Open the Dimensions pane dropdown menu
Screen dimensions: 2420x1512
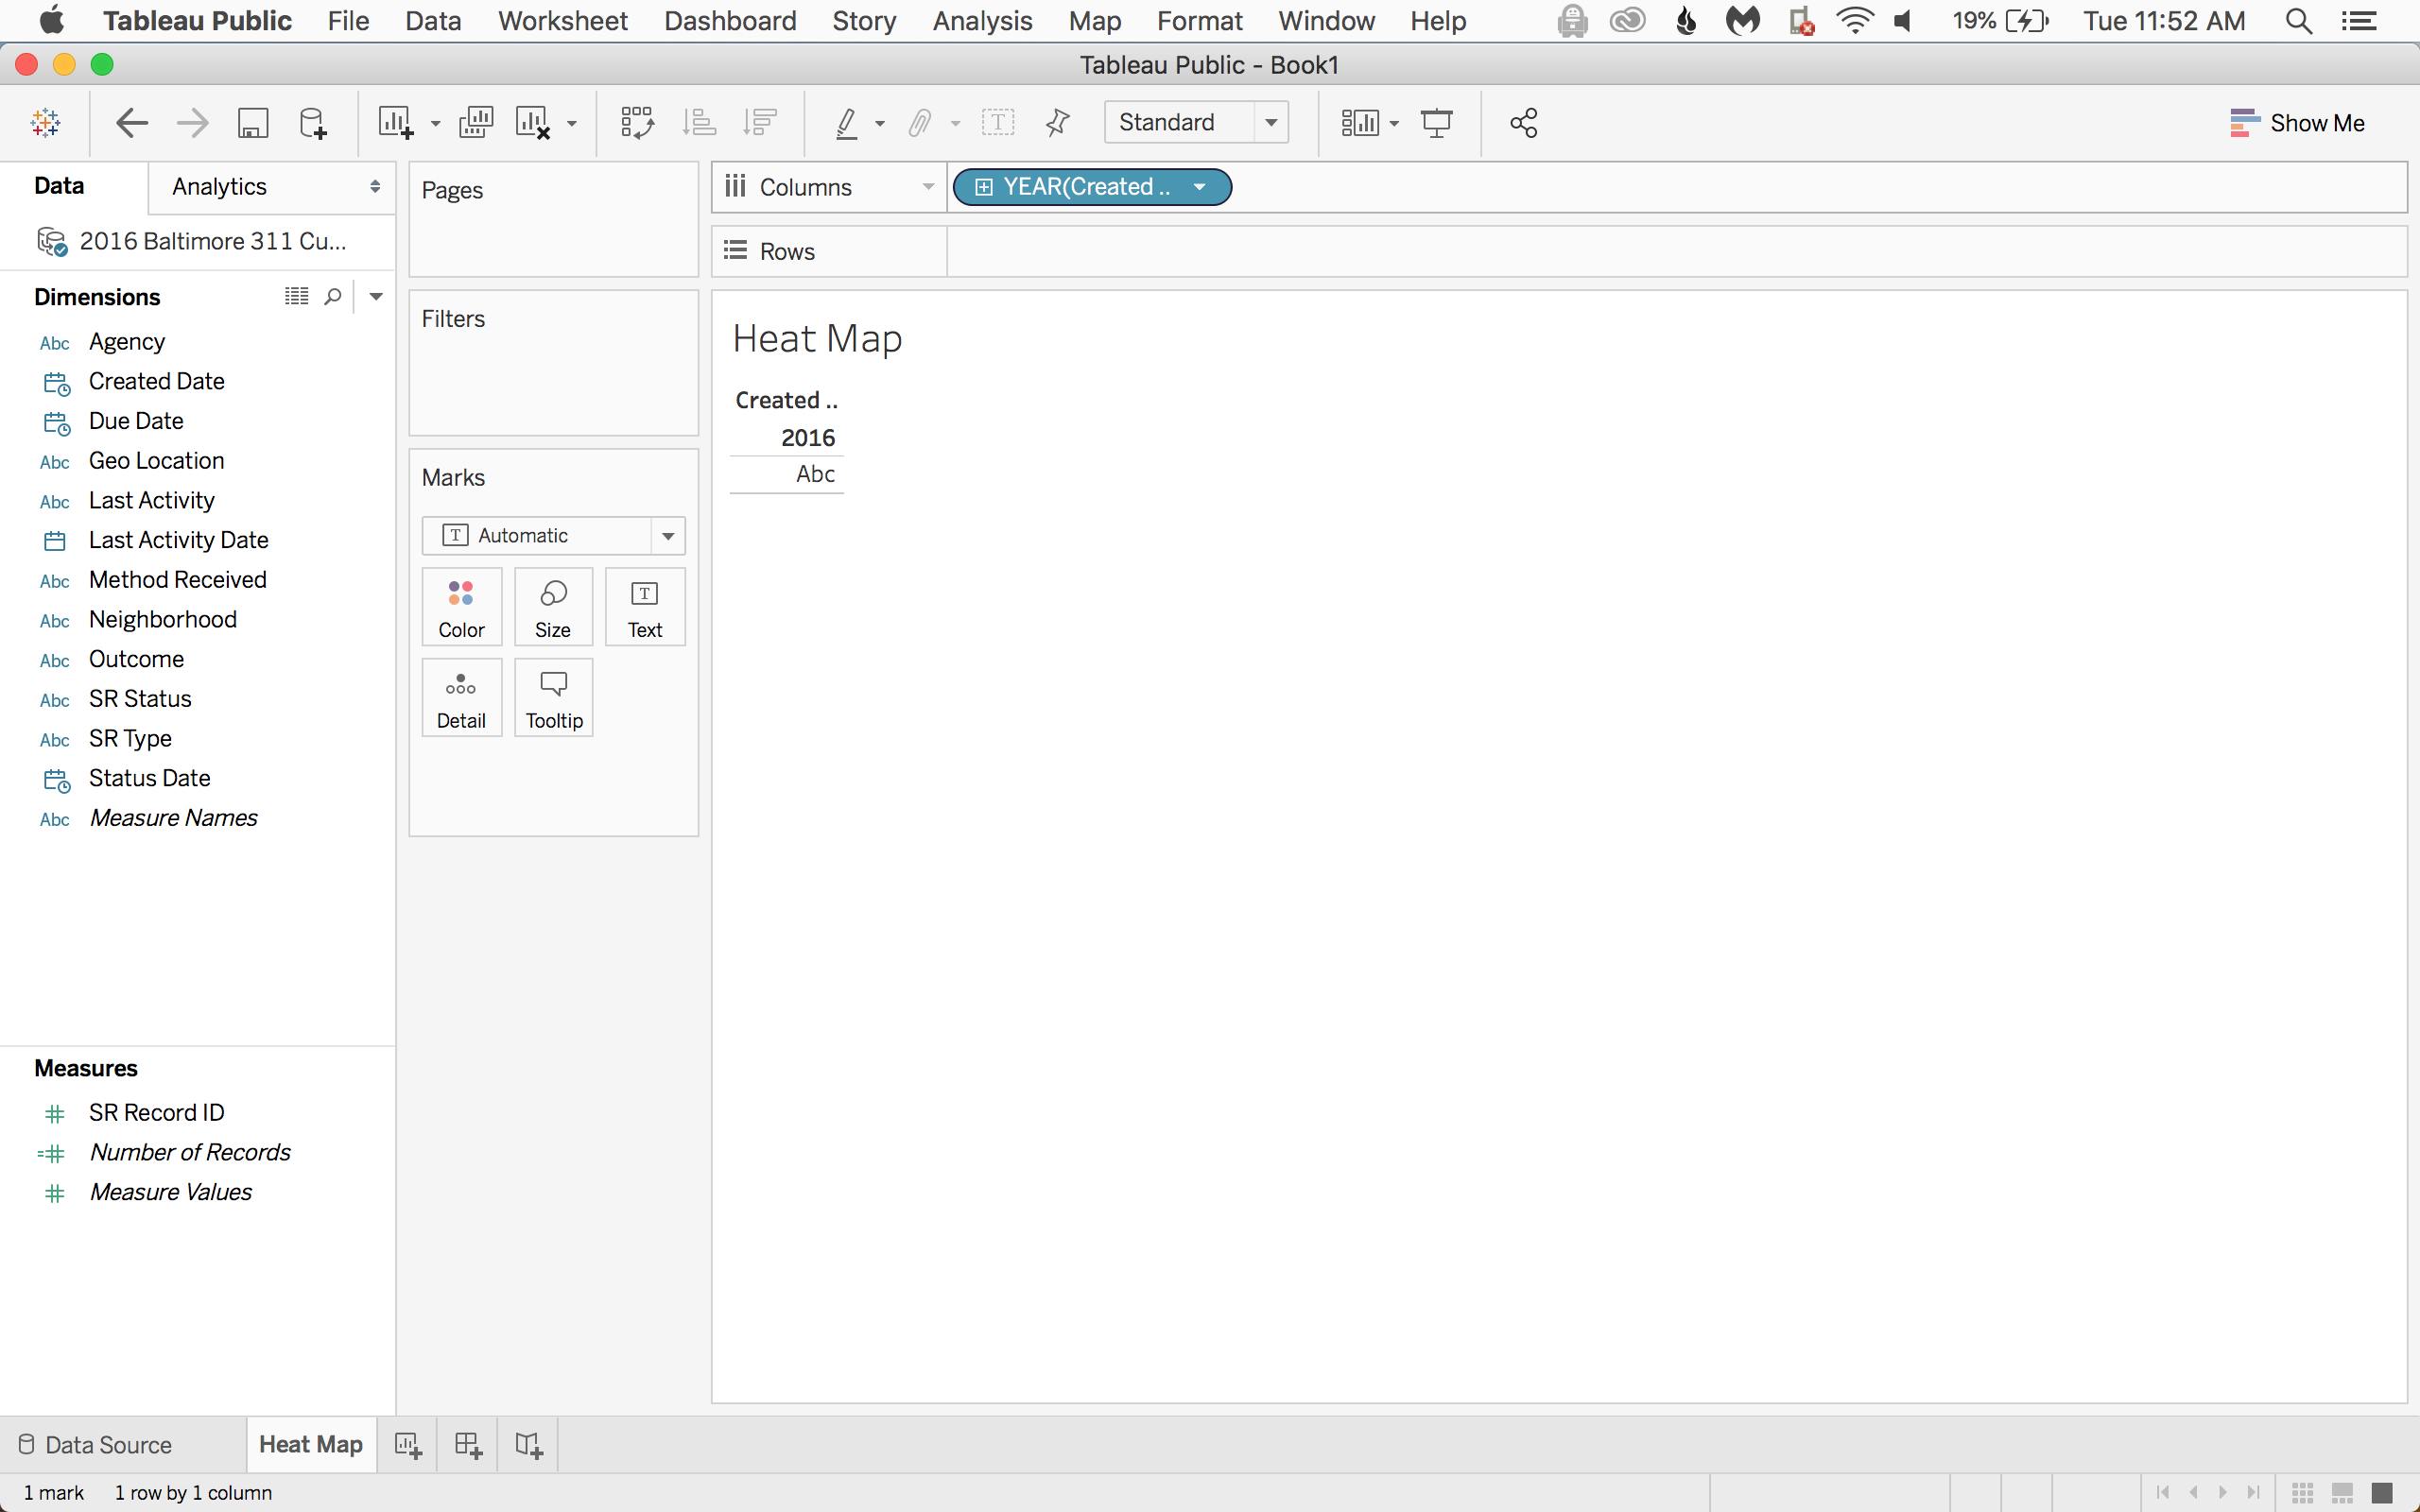point(376,296)
